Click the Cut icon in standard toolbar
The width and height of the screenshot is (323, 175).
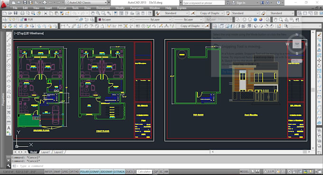[46, 13]
